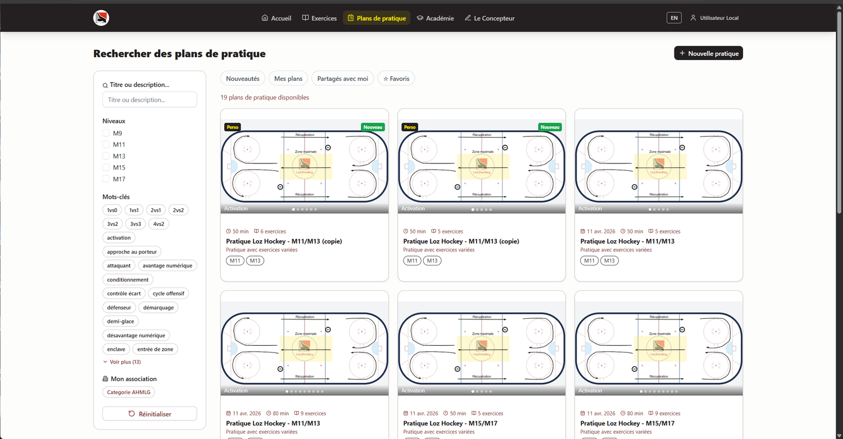Go to the Exercices section

pos(319,18)
